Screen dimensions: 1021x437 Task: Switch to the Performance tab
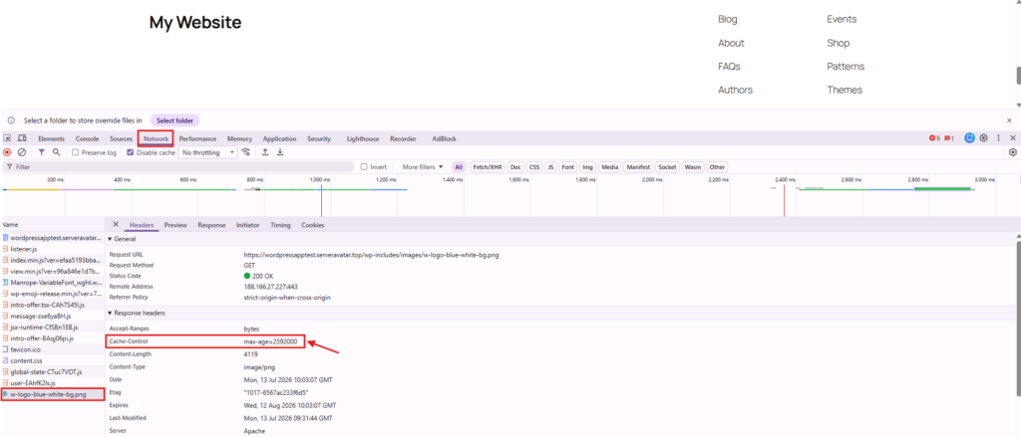click(198, 138)
